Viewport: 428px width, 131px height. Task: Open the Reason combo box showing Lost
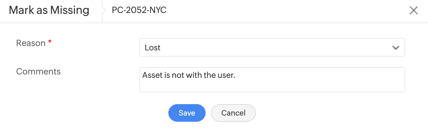point(272,48)
